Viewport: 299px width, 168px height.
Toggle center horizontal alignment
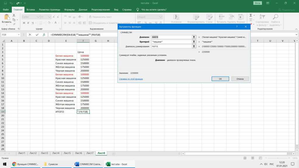click(x=69, y=23)
